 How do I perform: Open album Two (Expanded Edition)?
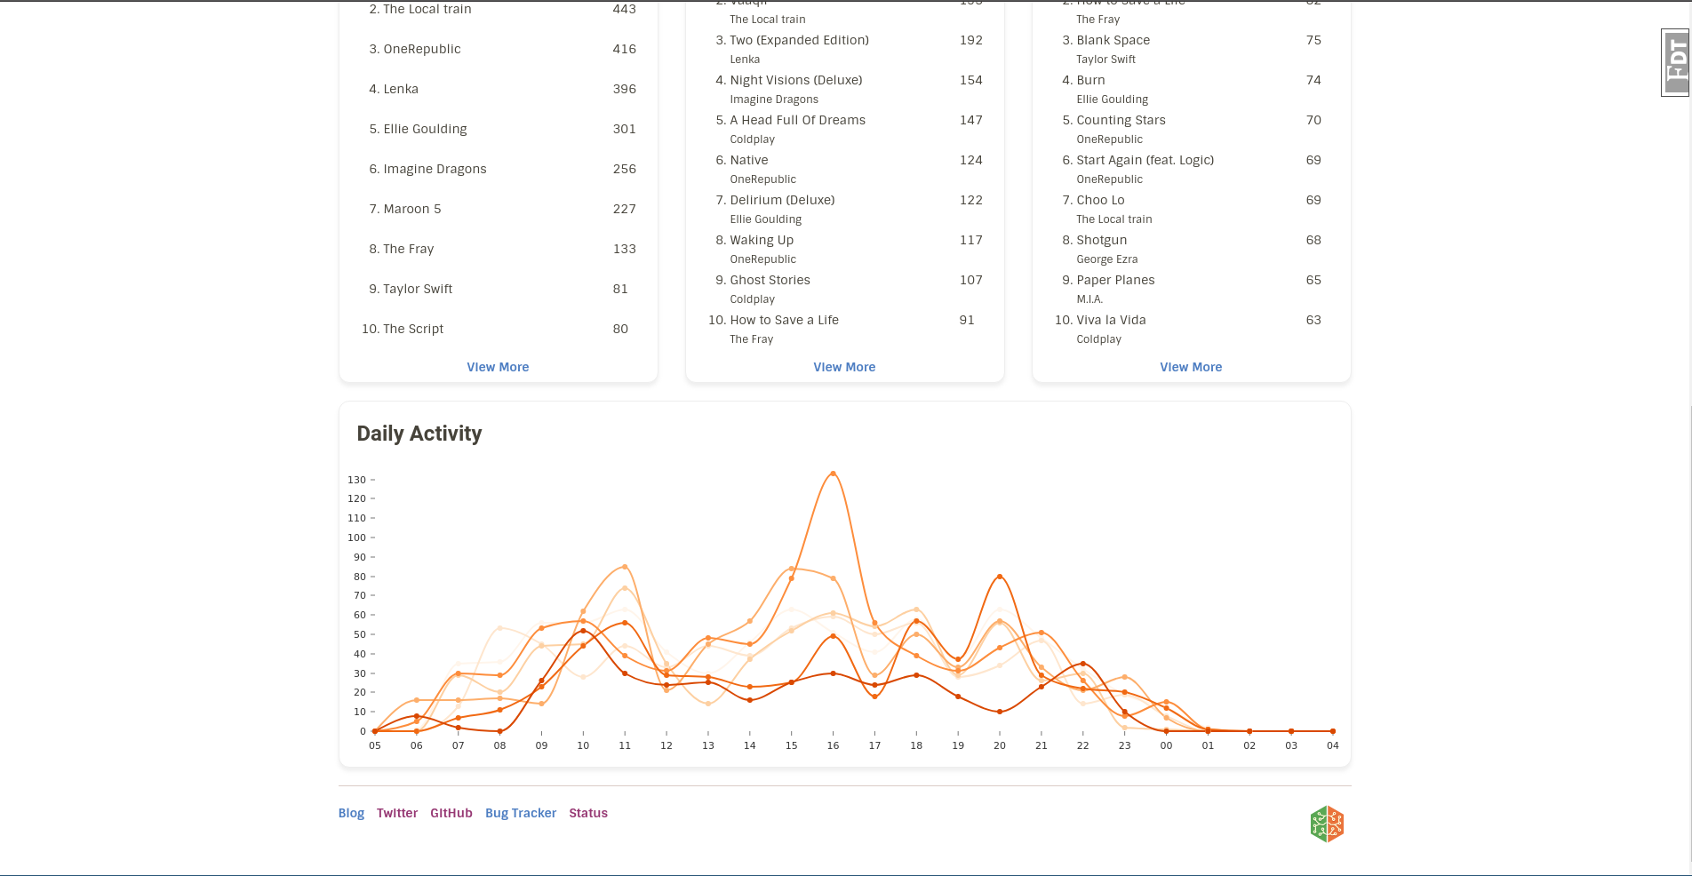(x=800, y=40)
